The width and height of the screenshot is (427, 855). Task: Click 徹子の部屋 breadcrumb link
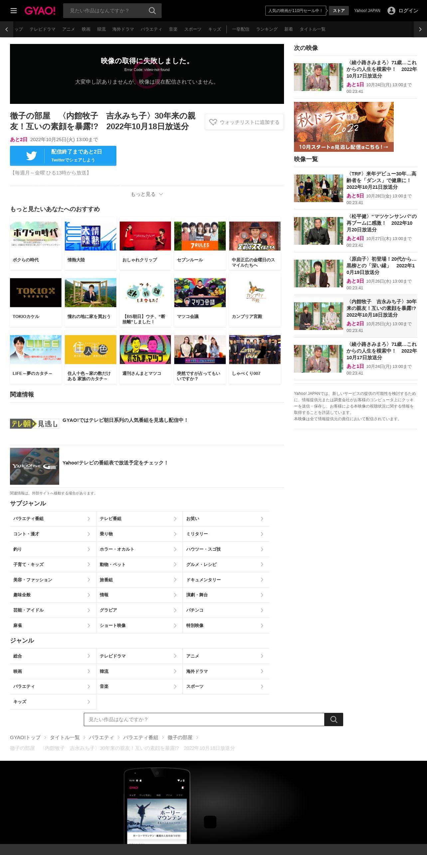pos(180,737)
